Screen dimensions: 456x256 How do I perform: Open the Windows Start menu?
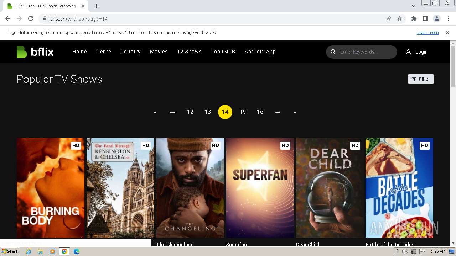[x=10, y=251]
